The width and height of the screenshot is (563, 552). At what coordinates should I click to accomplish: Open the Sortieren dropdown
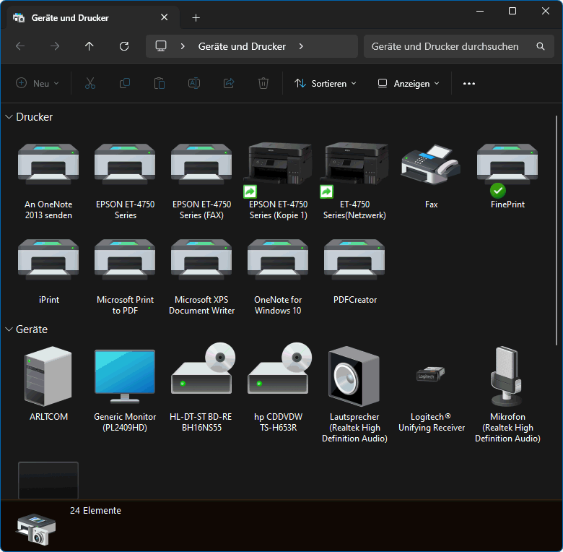(326, 84)
